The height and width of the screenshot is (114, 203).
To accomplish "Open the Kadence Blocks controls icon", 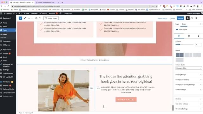I will click(196, 18).
